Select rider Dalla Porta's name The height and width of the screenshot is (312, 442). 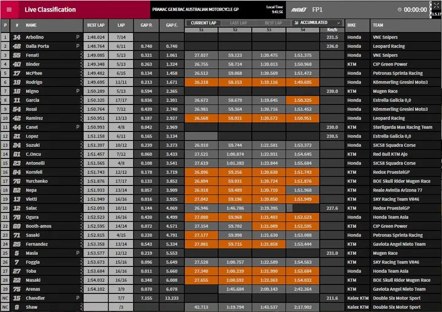pyautogui.click(x=37, y=46)
